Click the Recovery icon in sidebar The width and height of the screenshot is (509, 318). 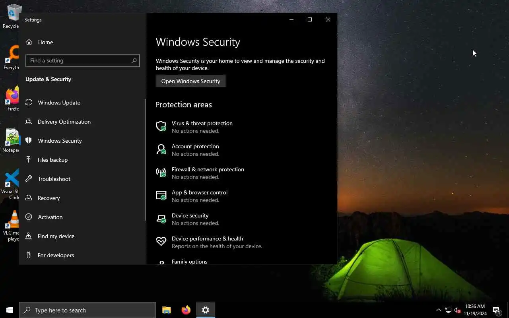[x=29, y=198]
